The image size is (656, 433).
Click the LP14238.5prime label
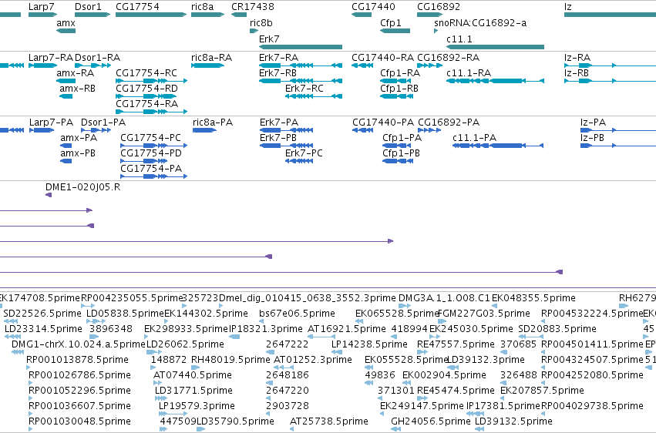point(369,344)
